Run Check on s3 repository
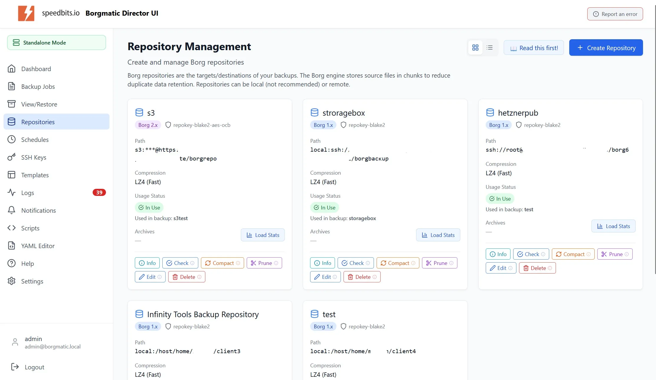 pyautogui.click(x=180, y=263)
